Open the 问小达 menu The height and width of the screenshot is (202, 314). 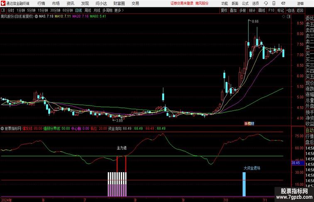[x=101, y=3]
